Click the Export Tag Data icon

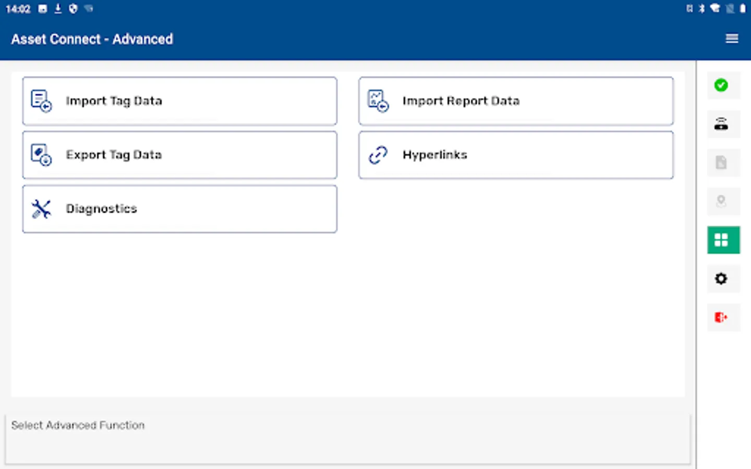(41, 155)
